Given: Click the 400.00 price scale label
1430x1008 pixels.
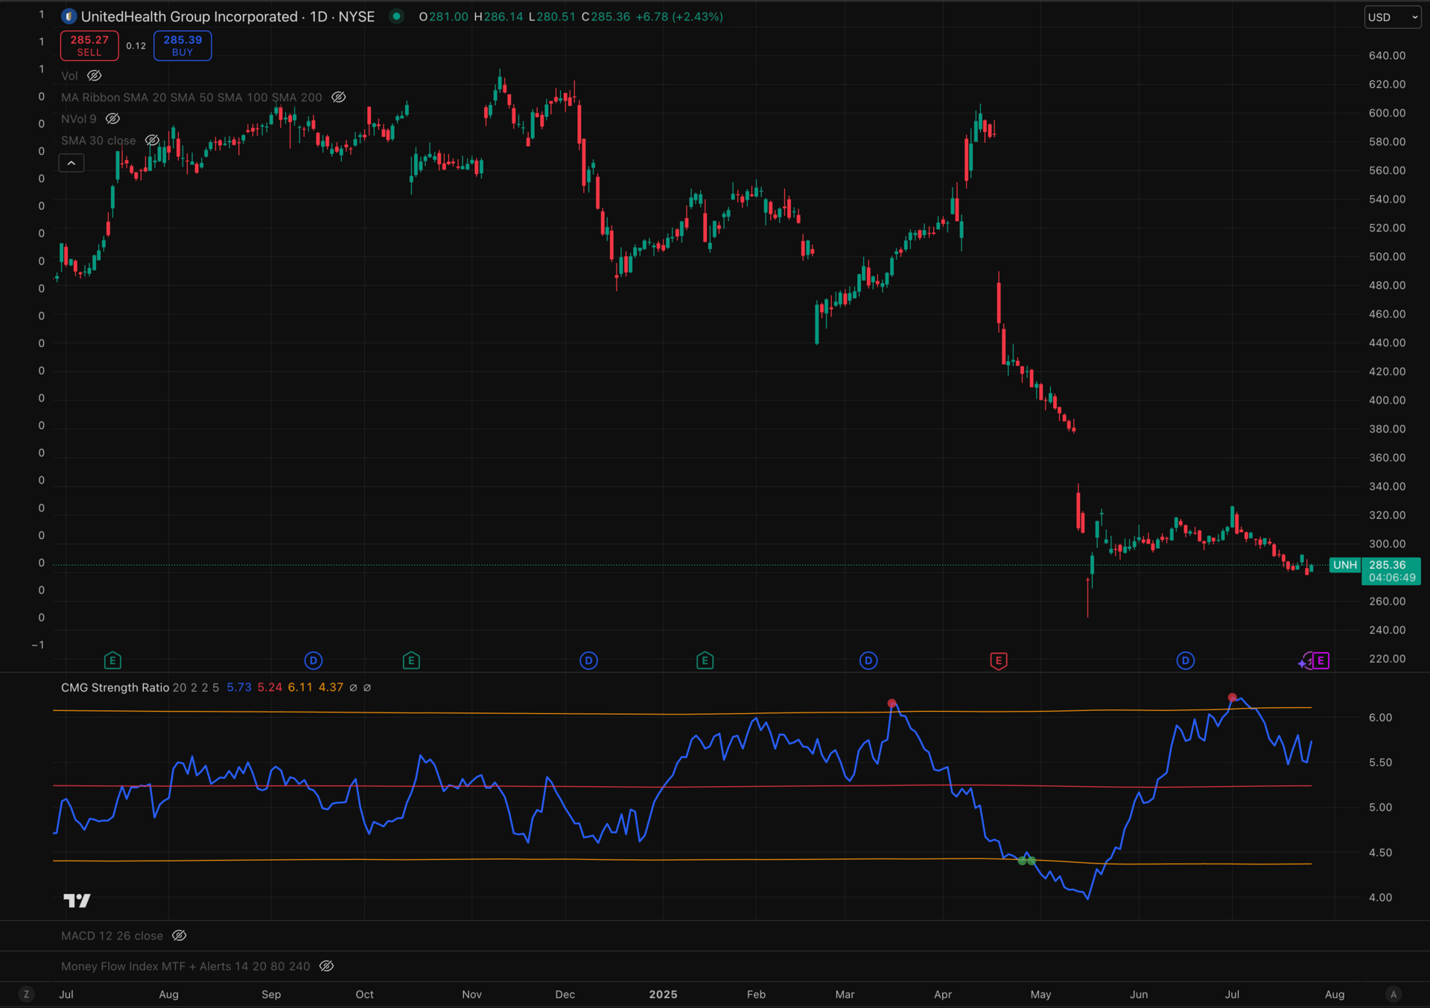Looking at the screenshot, I should click(x=1387, y=401).
